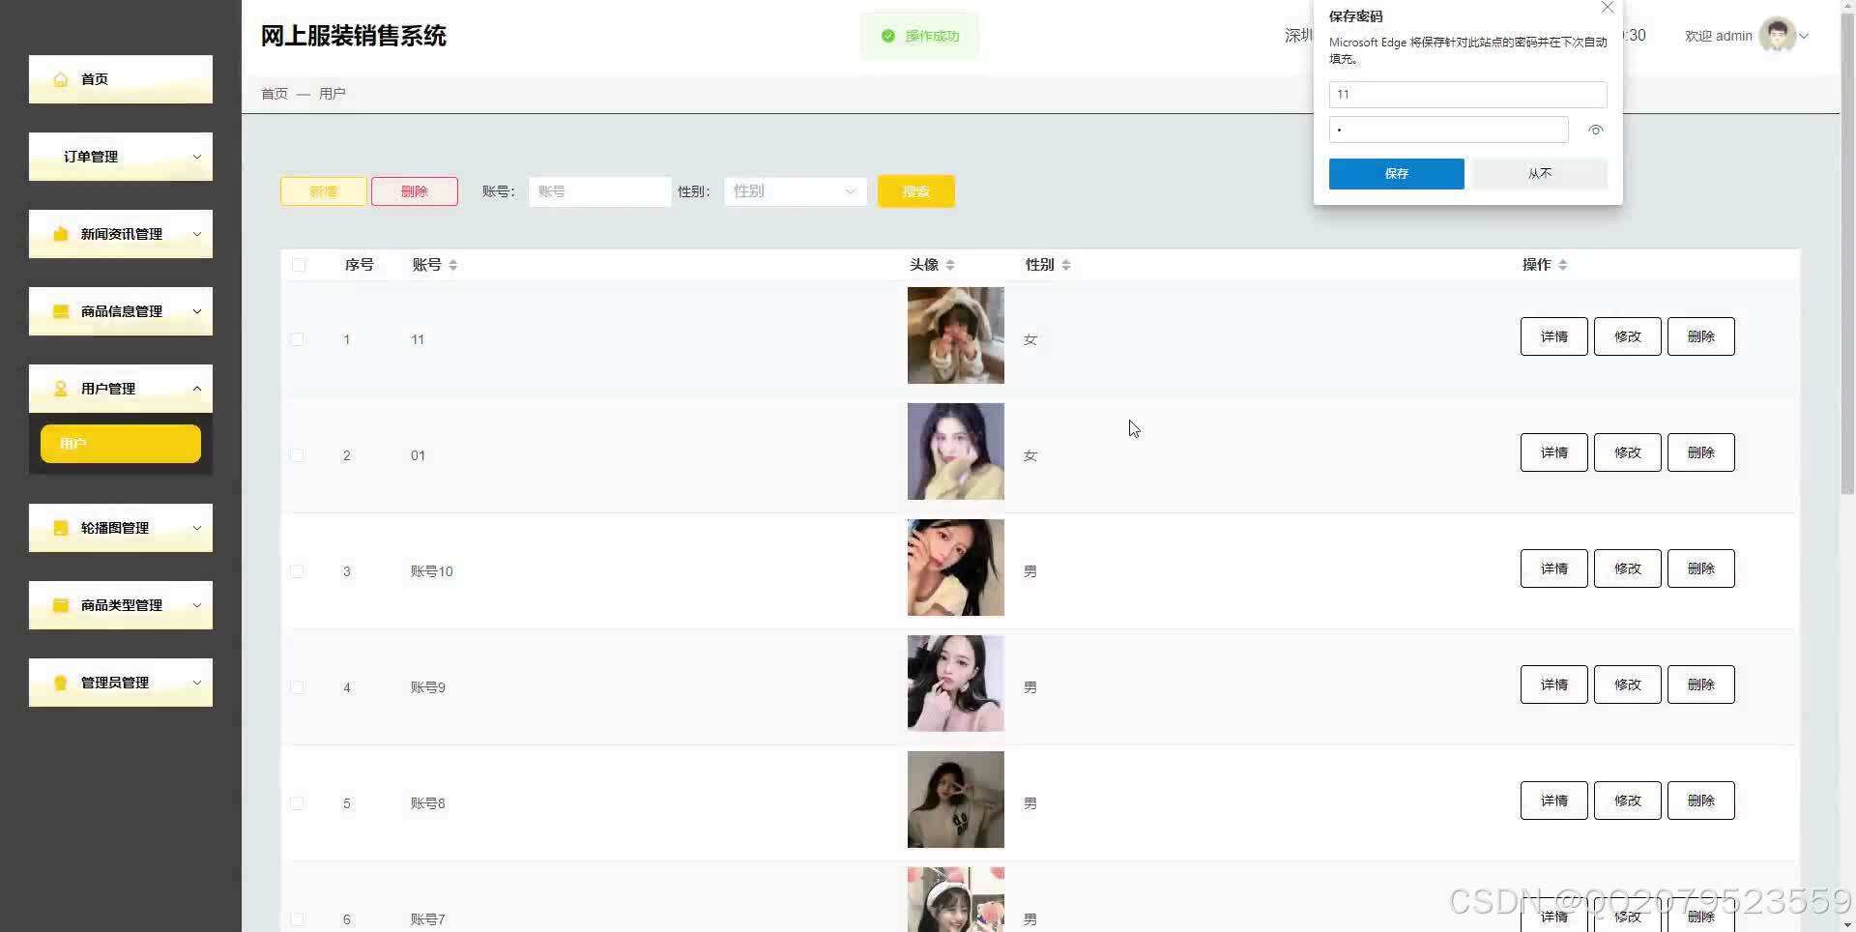Check the checkbox for account 11
This screenshot has height=932, width=1856.
click(x=297, y=339)
